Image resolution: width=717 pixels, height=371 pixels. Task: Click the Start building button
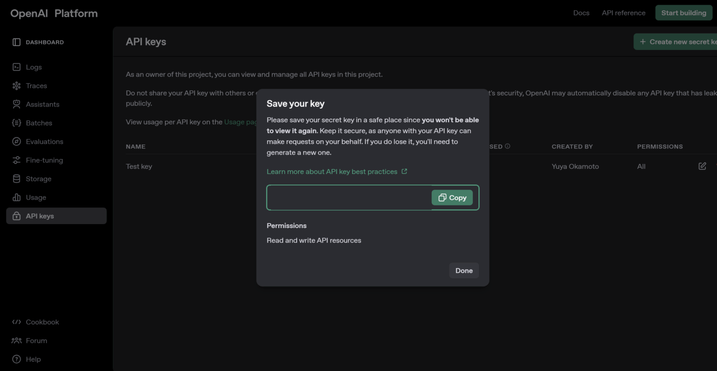pyautogui.click(x=683, y=13)
